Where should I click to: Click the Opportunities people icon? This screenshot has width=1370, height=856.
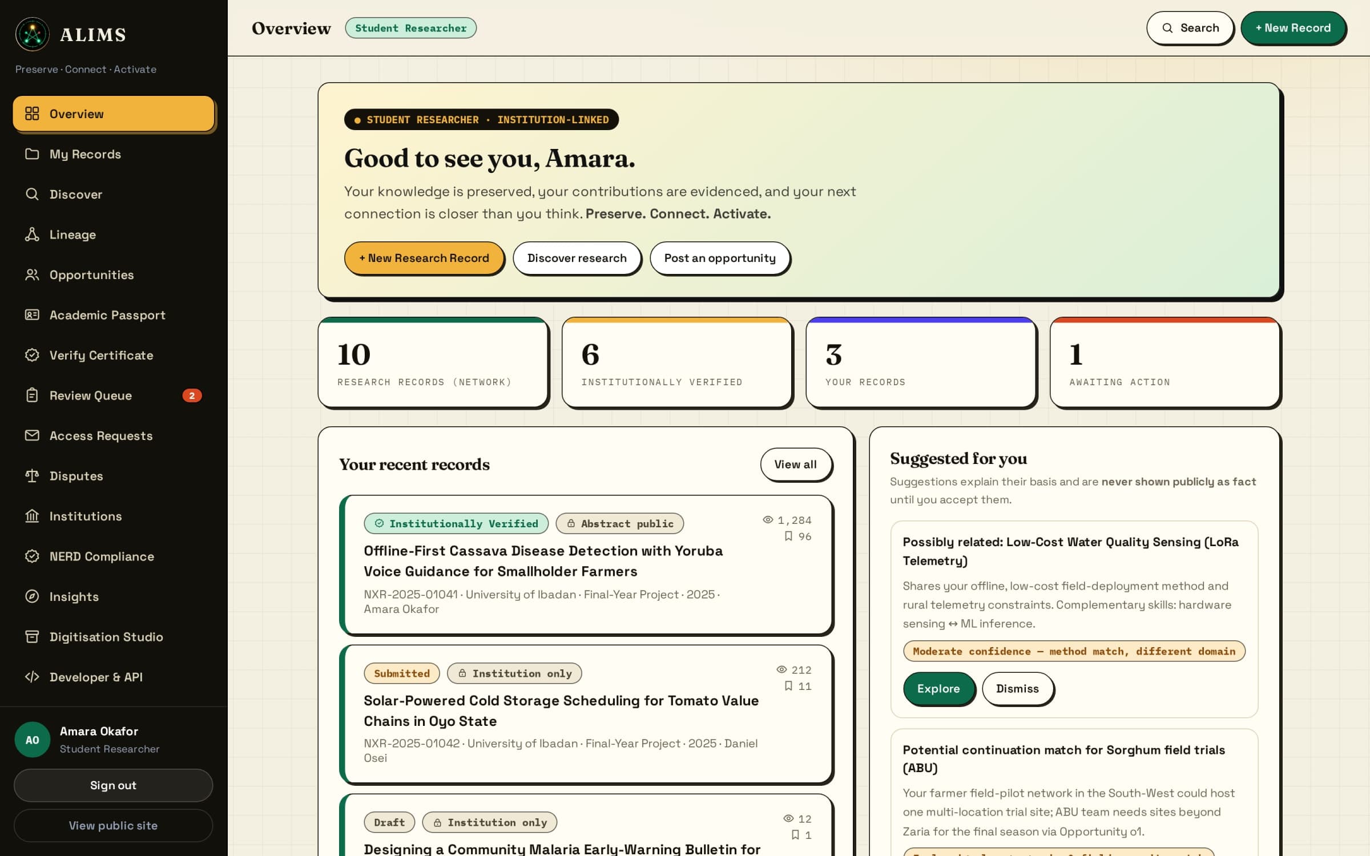point(32,274)
